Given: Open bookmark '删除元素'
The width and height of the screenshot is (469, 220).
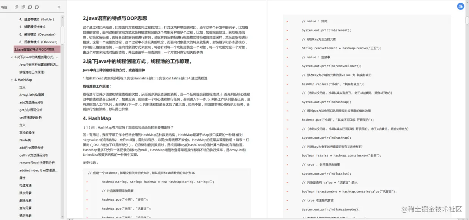Looking at the screenshot, I should (x=25, y=201).
